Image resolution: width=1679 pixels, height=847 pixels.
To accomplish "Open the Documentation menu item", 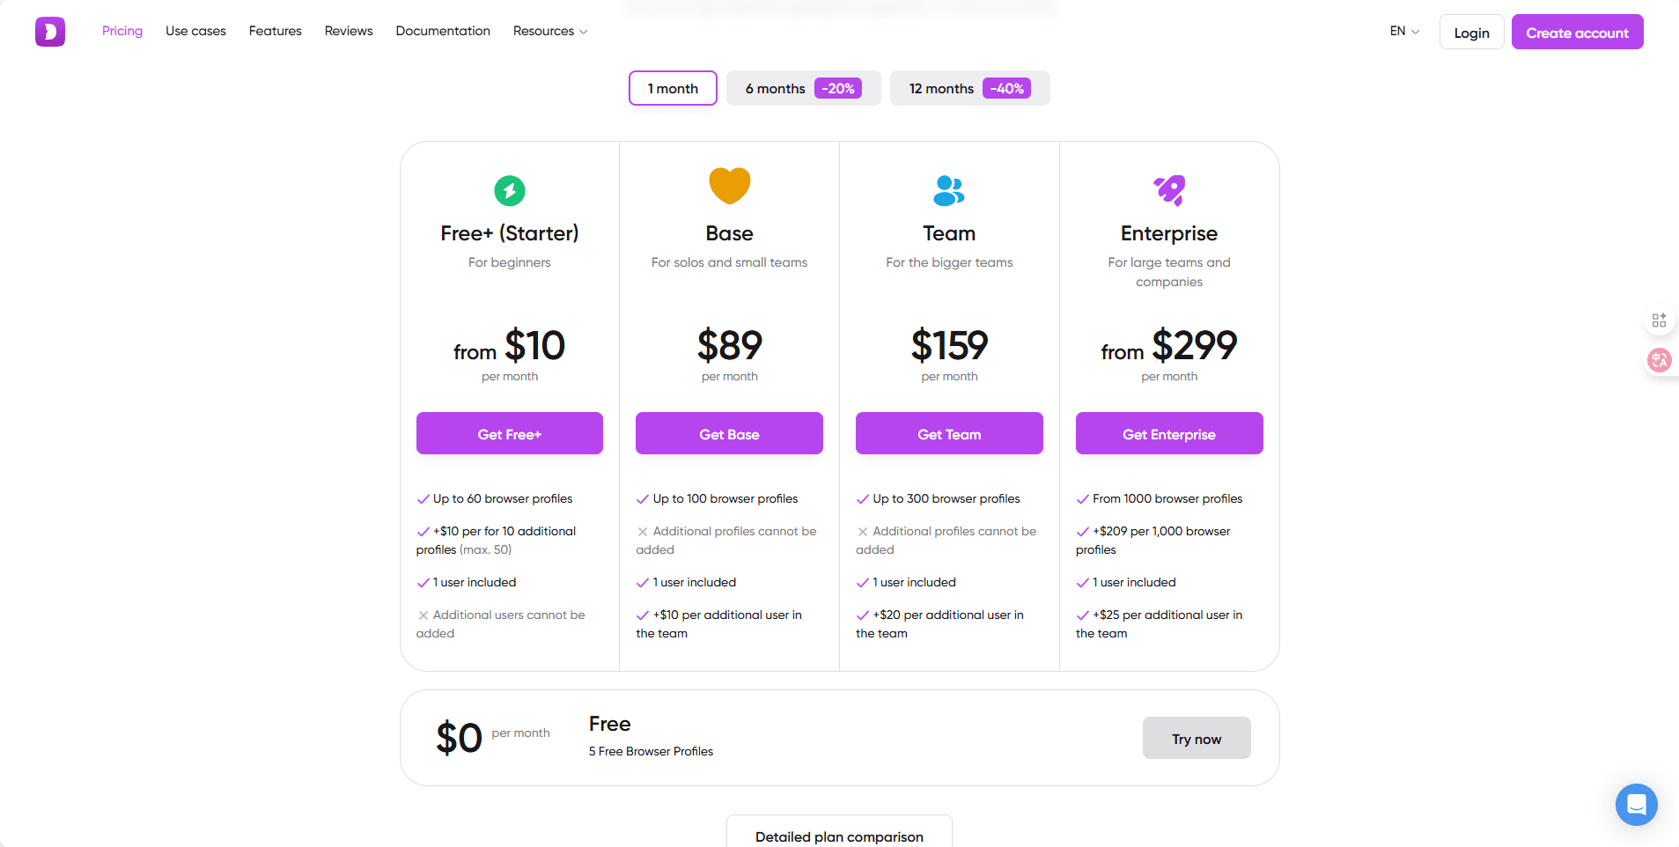I will [442, 31].
